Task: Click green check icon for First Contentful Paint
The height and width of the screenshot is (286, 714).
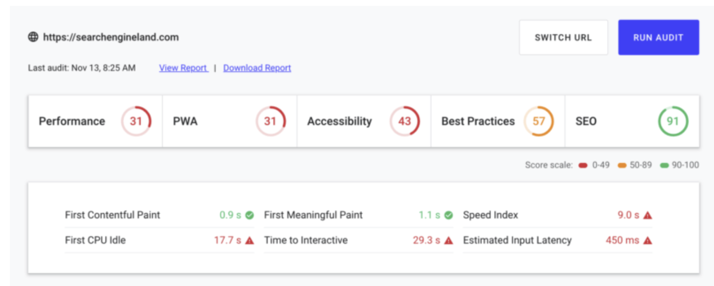Action: click(249, 215)
